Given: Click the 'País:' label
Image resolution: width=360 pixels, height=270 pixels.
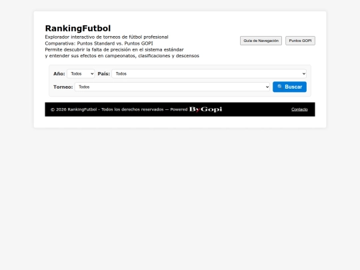Looking at the screenshot, I should [x=104, y=74].
